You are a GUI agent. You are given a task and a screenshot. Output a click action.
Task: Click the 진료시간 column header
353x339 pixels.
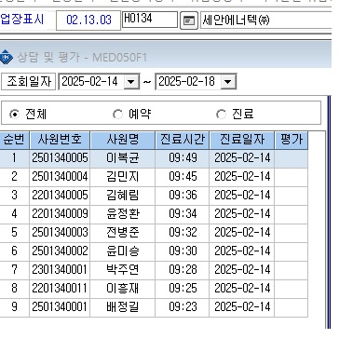point(183,140)
